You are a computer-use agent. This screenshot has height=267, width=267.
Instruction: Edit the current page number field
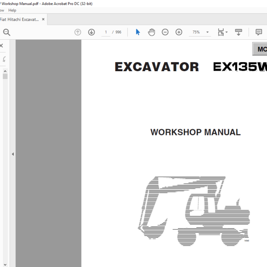pos(106,32)
